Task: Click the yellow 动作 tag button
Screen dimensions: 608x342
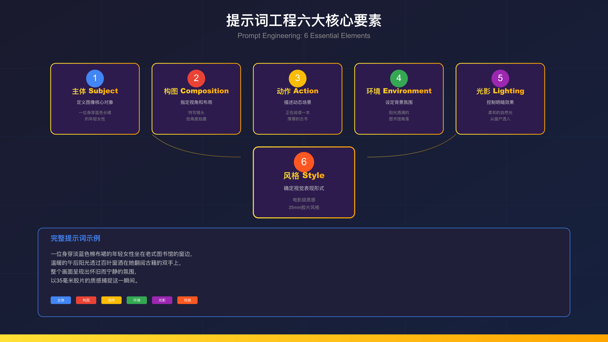Action: click(x=111, y=300)
